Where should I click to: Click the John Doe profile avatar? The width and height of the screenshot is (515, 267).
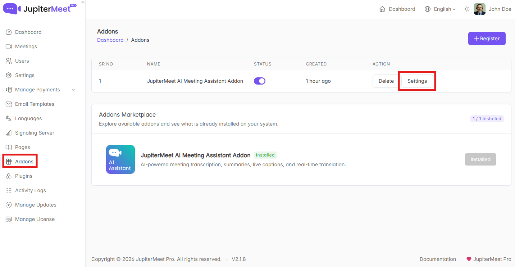coord(480,9)
